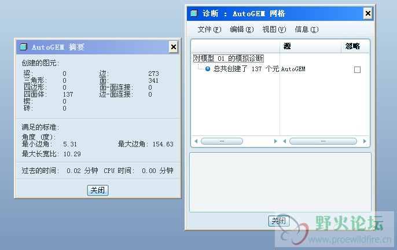The height and width of the screenshot is (250, 397).
Task: Open the 视图(V) menu
Action: coord(274,30)
